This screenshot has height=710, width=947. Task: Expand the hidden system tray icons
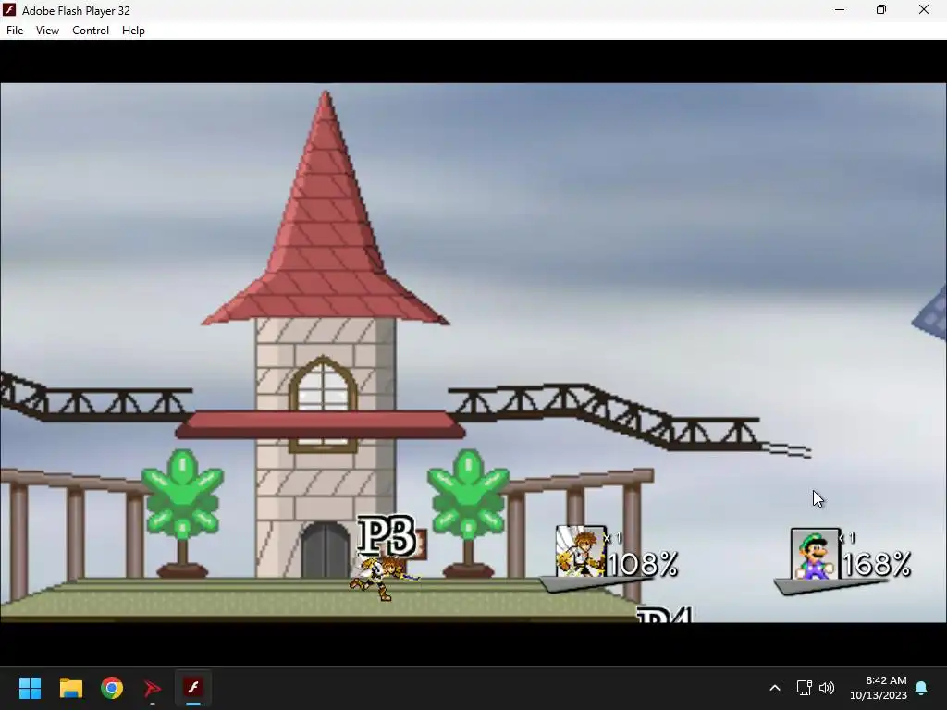[x=775, y=688]
